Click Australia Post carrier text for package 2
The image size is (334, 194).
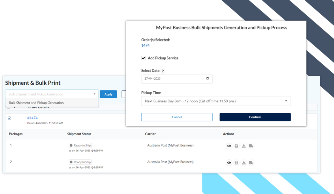tap(170, 162)
